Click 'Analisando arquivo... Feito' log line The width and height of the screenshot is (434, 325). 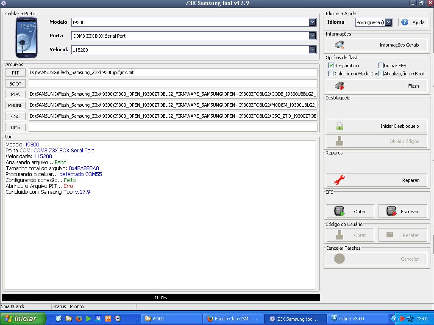(x=36, y=162)
